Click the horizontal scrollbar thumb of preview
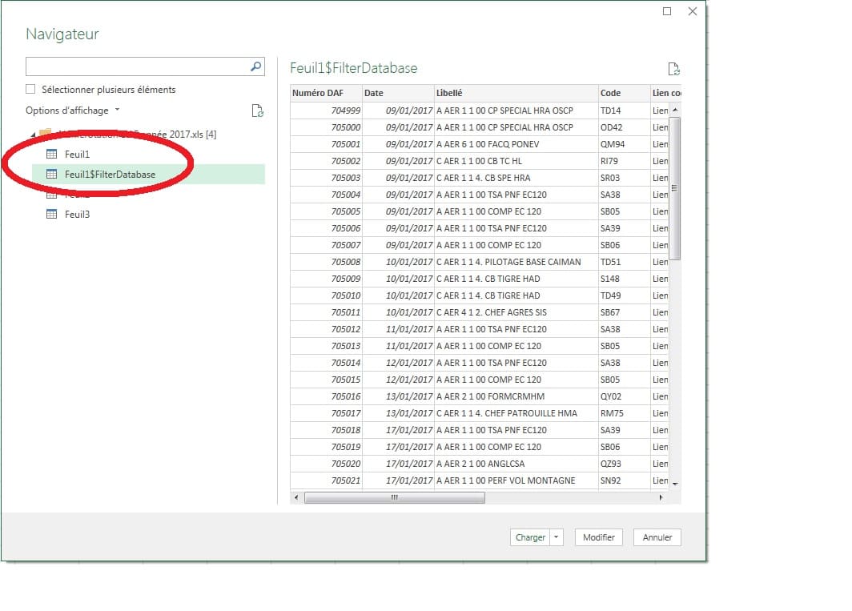The height and width of the screenshot is (611, 852). click(394, 497)
